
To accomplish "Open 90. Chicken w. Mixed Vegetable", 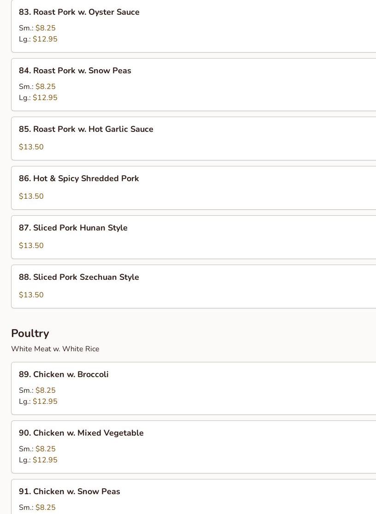I will point(81,433).
